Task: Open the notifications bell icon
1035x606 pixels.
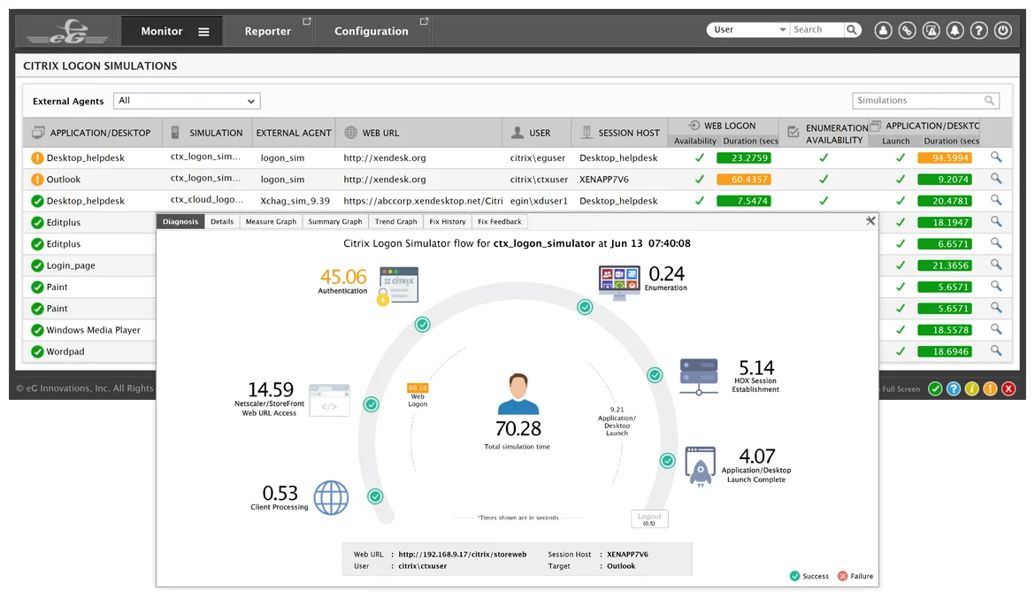Action: [954, 30]
